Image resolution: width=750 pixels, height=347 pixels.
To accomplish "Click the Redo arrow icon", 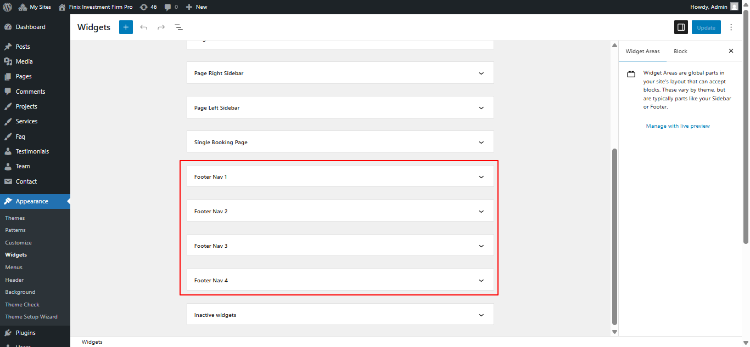I will tap(161, 27).
